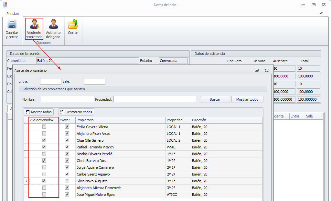Collapse the ribbon using the chevron

pos(322,13)
